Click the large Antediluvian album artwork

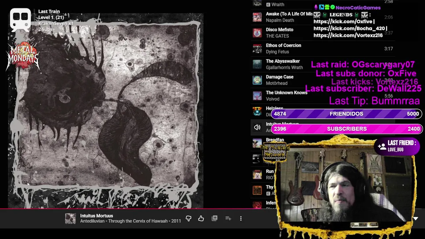106,110
